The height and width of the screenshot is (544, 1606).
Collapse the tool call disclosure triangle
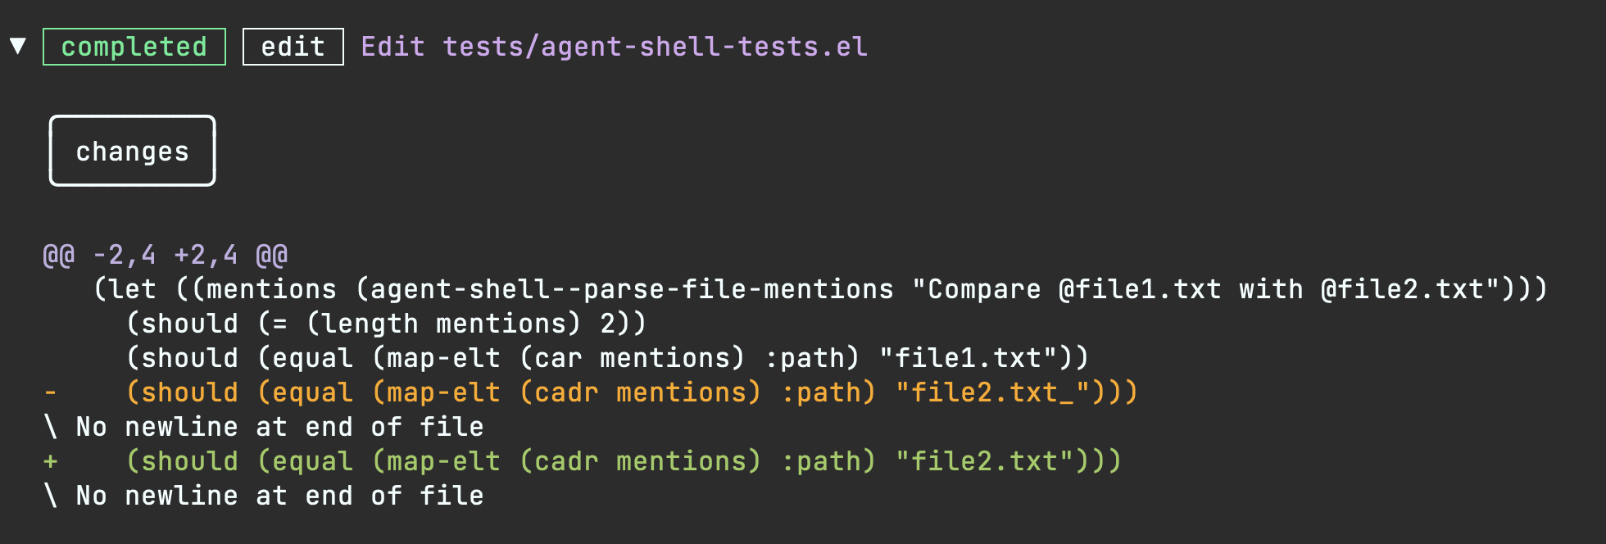[18, 46]
